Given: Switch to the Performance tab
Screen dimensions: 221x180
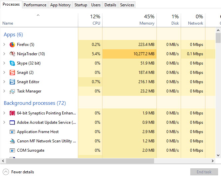Looking at the screenshot, I should point(35,5).
